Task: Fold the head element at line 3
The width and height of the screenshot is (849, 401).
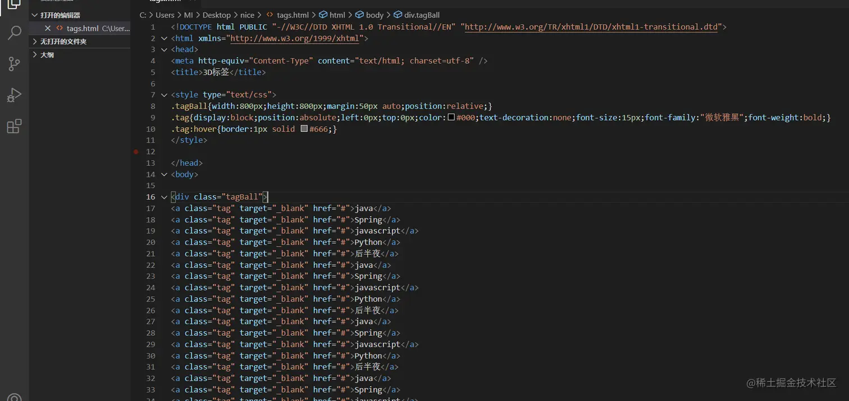Action: click(165, 50)
